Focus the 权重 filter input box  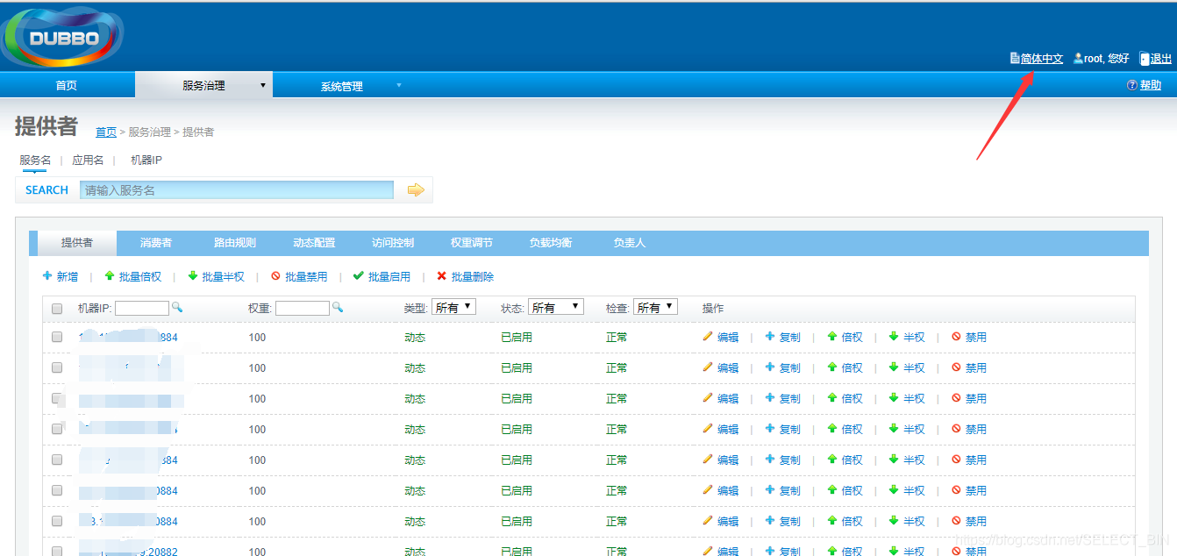(x=303, y=308)
